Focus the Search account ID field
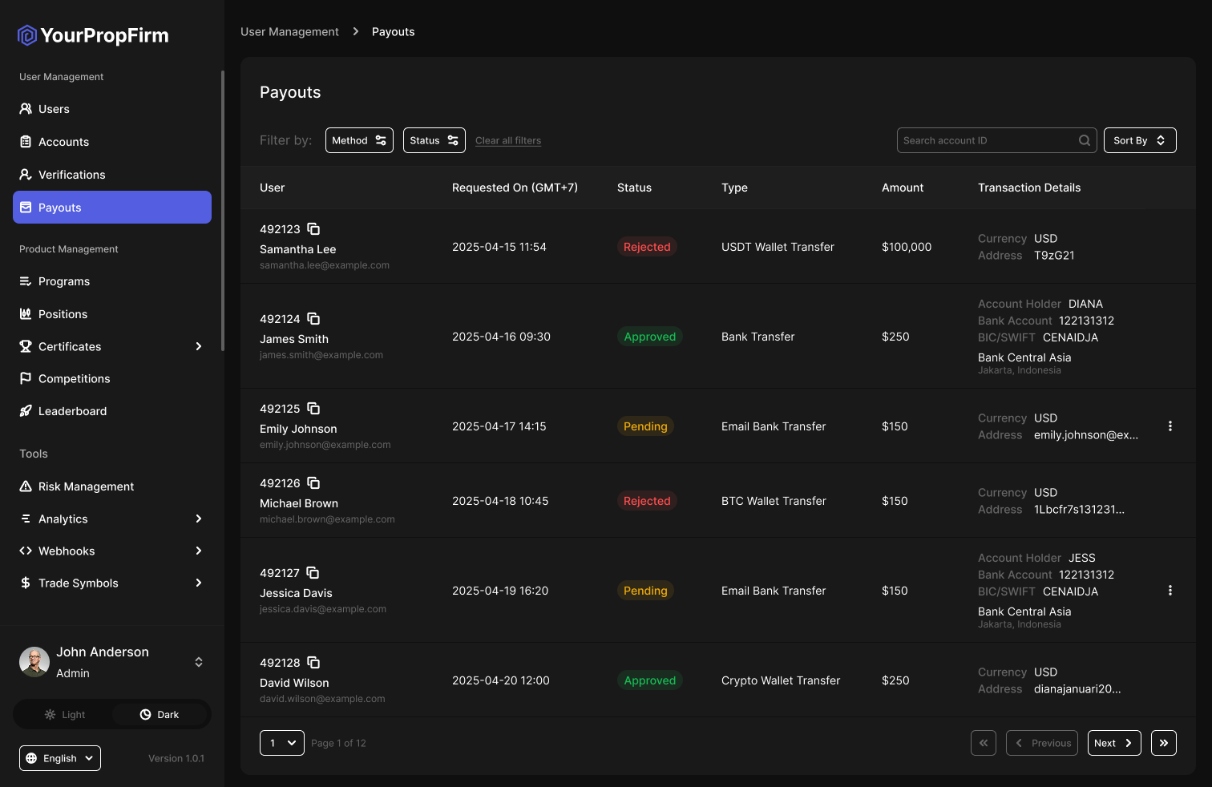Viewport: 1212px width, 787px height. coord(986,140)
